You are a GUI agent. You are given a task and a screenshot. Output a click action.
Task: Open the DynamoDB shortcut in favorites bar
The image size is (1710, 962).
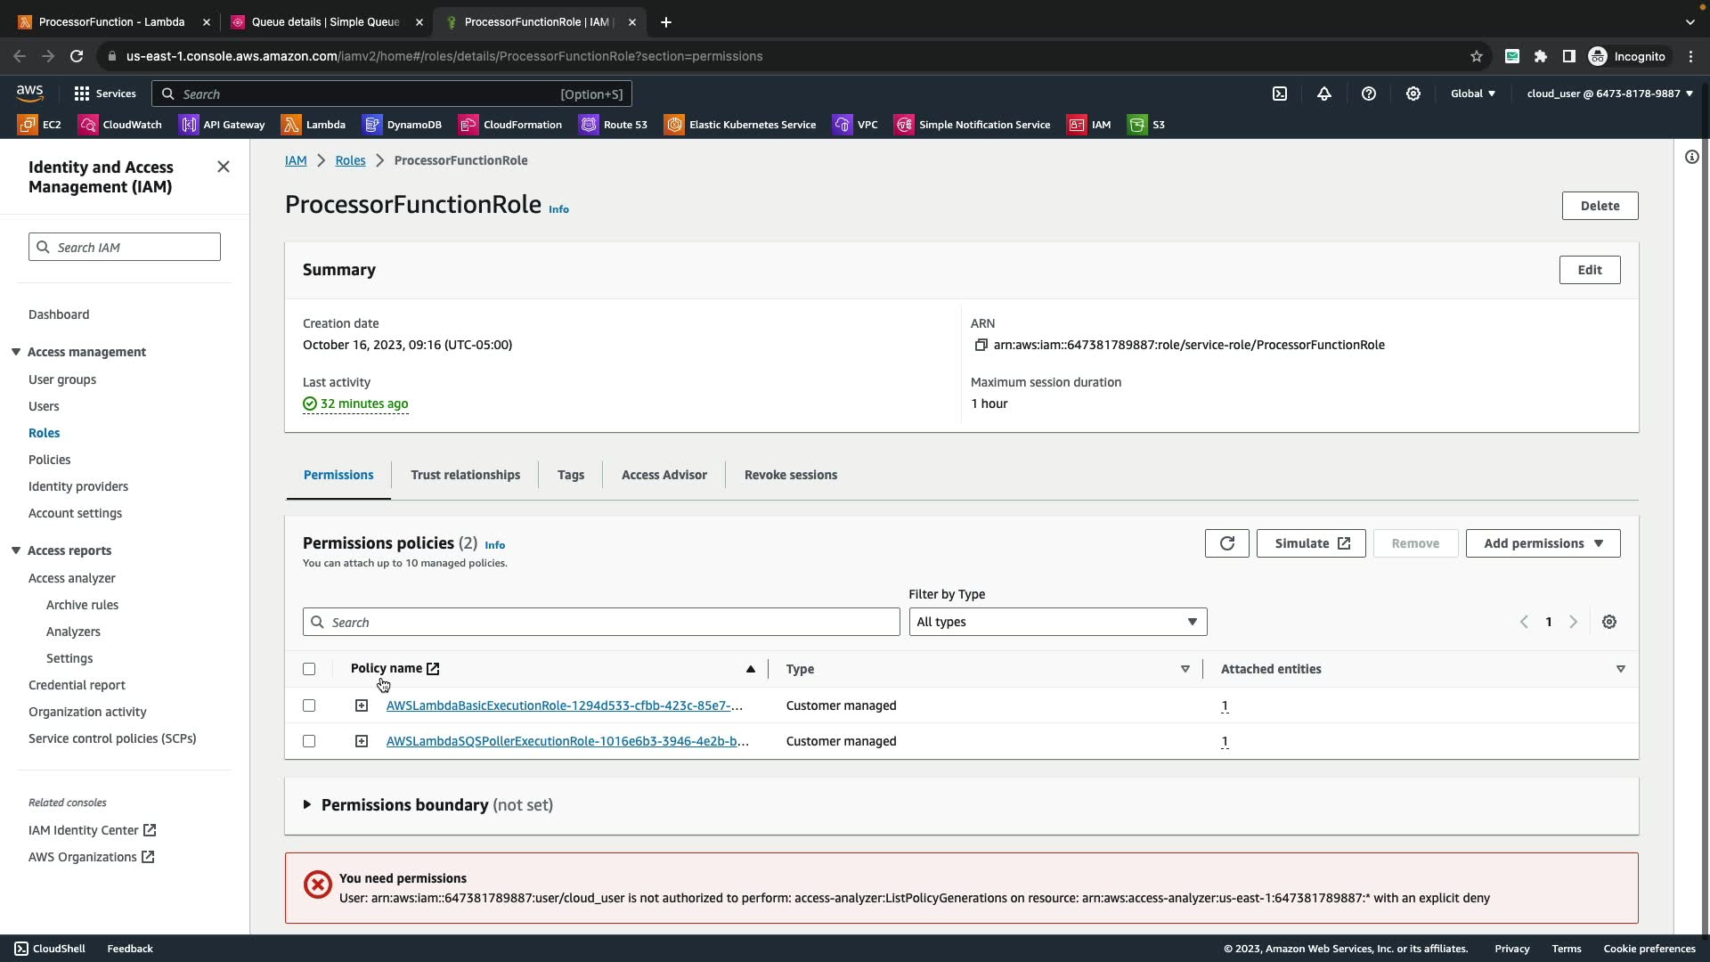(x=403, y=125)
